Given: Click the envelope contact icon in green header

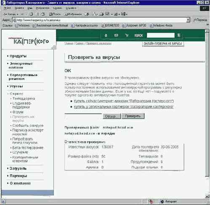Looking at the screenshot, I should tap(116, 35).
